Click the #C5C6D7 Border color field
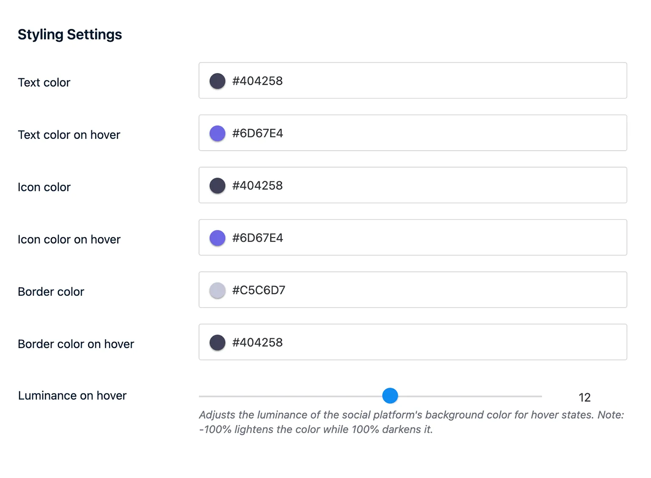The width and height of the screenshot is (651, 478). point(424,290)
